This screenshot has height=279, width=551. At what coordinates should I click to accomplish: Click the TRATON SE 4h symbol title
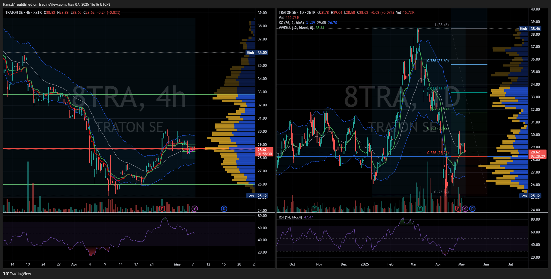[23, 13]
